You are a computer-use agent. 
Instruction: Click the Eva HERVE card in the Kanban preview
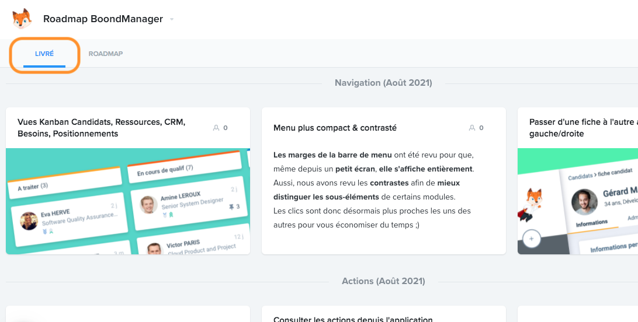pos(69,220)
